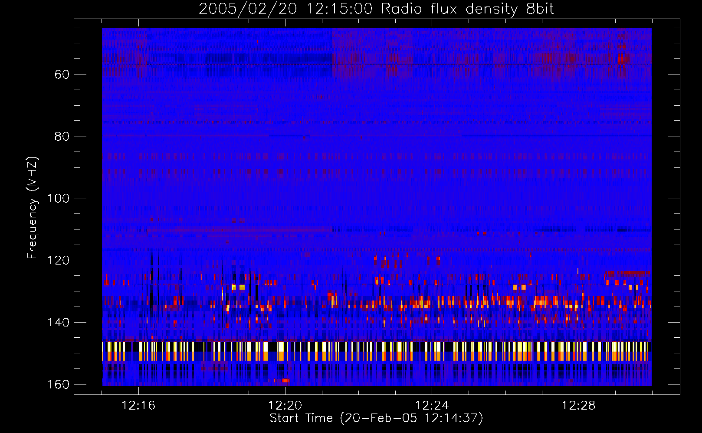Click the 160 frequency tick label
Image resolution: width=702 pixels, height=433 pixels.
[58, 385]
